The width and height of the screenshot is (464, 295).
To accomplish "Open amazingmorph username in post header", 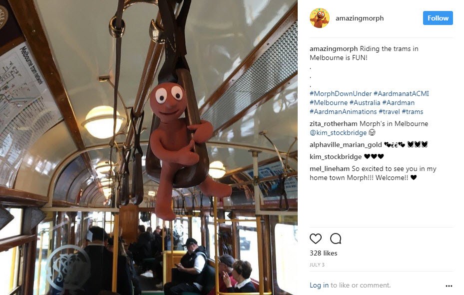I will click(x=360, y=18).
